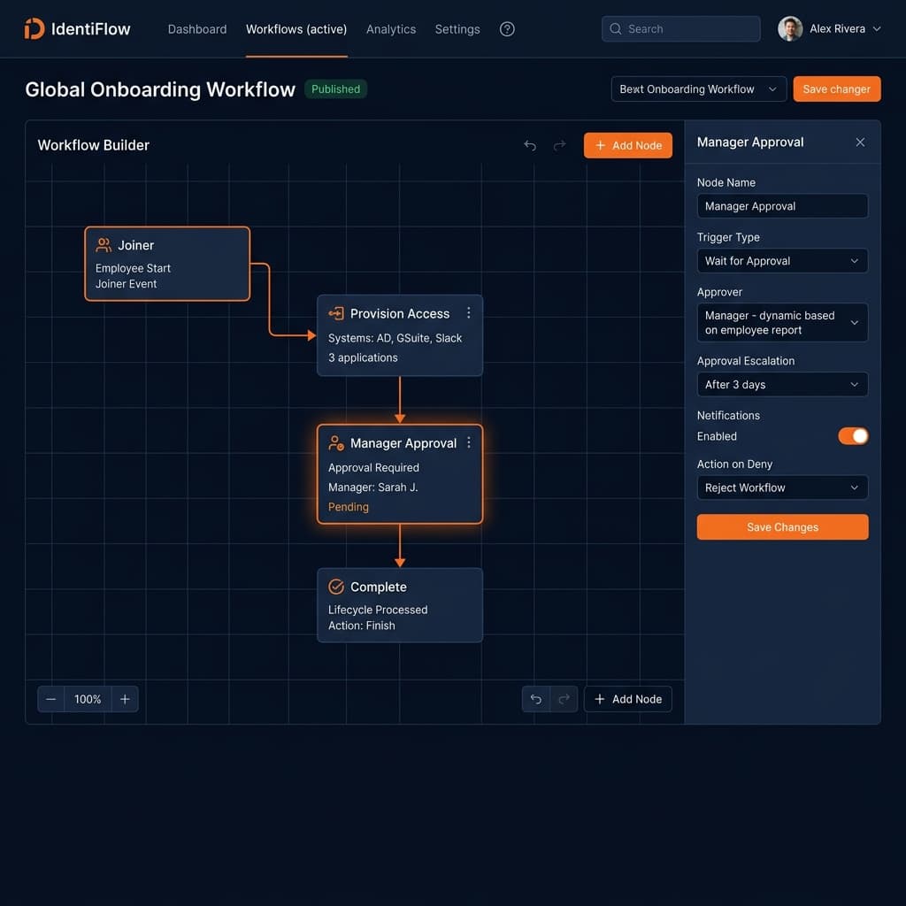Expand the Action on Deny dropdown
The image size is (906, 906).
[782, 488]
